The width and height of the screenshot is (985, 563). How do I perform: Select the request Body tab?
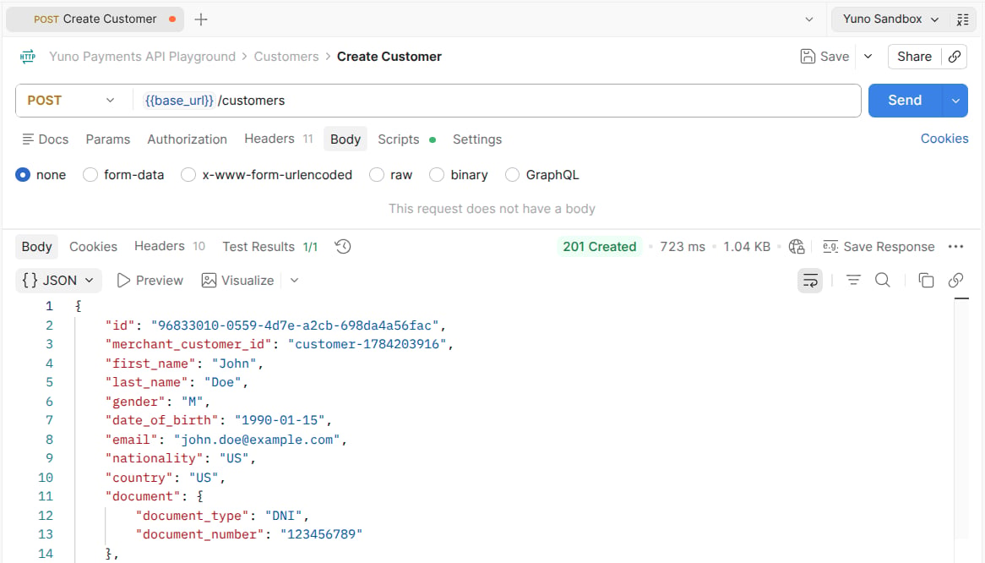pyautogui.click(x=346, y=139)
